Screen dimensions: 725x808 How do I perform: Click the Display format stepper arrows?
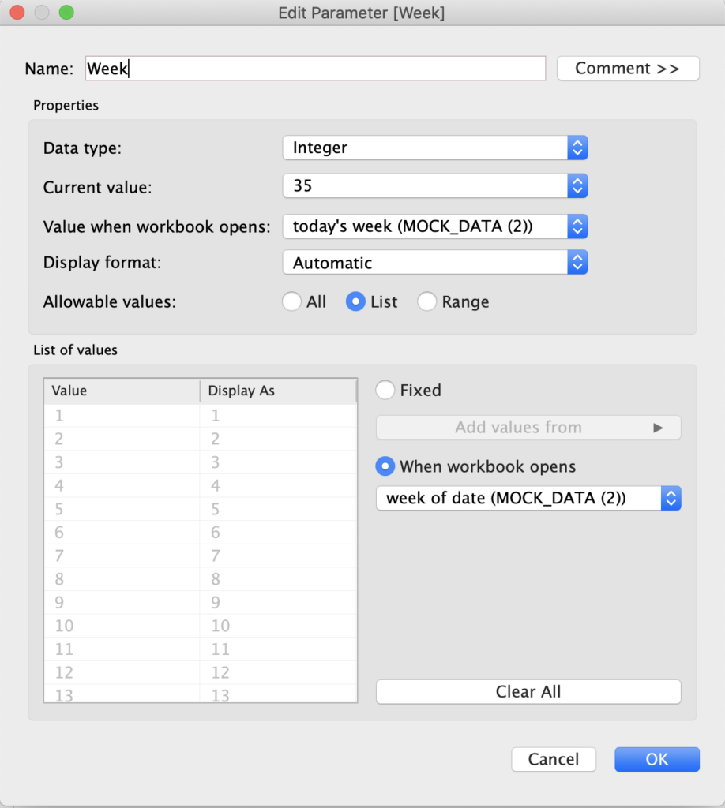577,263
